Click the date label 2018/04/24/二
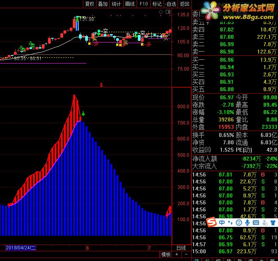The image size is (278, 261). click(21, 248)
